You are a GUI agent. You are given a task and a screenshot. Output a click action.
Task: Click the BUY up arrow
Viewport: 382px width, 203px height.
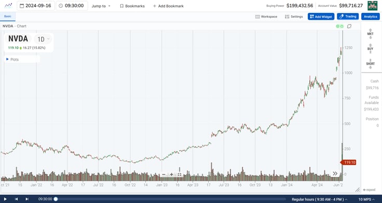coord(370,45)
